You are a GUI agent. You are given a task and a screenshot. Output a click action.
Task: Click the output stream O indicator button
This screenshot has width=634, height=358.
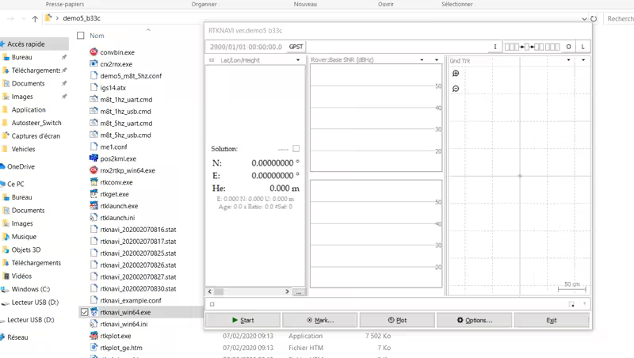[x=568, y=47]
